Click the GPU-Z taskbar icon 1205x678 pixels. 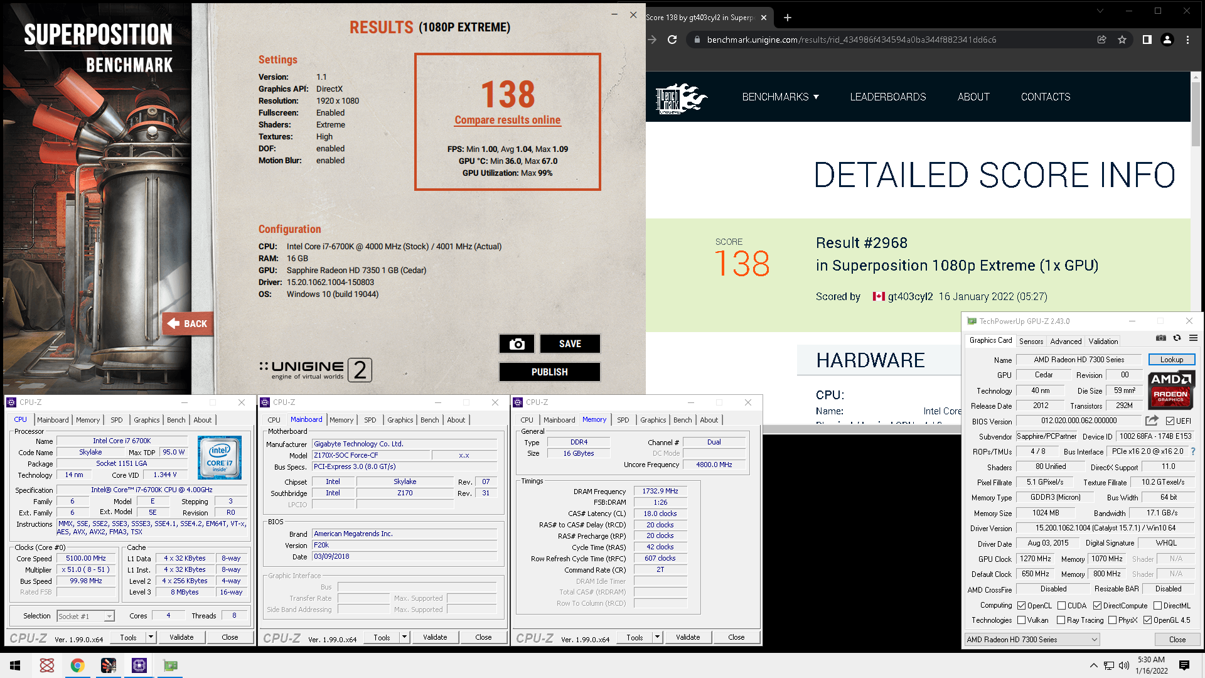170,665
